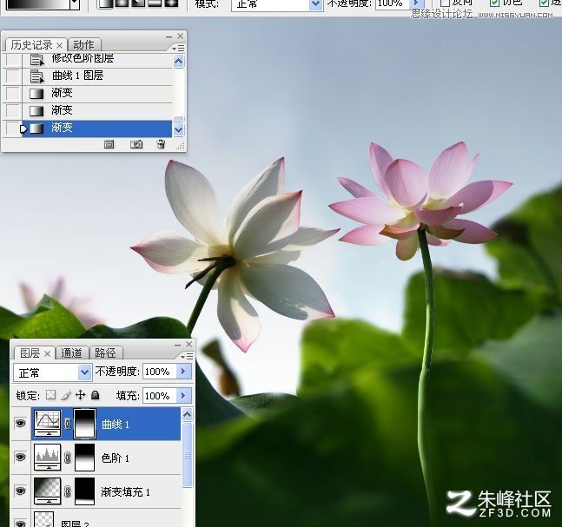
Task: Open options bar 不透明度 slider arrow
Action: 416,3
